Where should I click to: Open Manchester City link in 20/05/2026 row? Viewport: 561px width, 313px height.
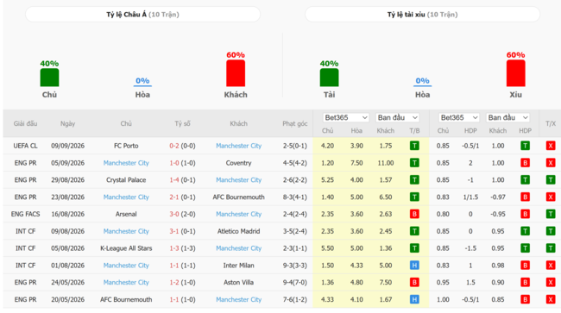pyautogui.click(x=238, y=299)
